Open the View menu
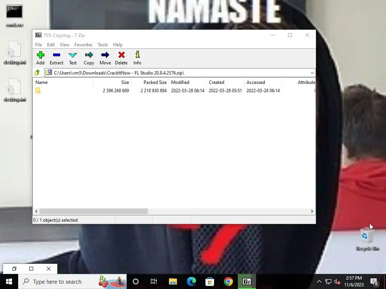Image resolution: width=386 pixels, height=289 pixels. (x=64, y=45)
